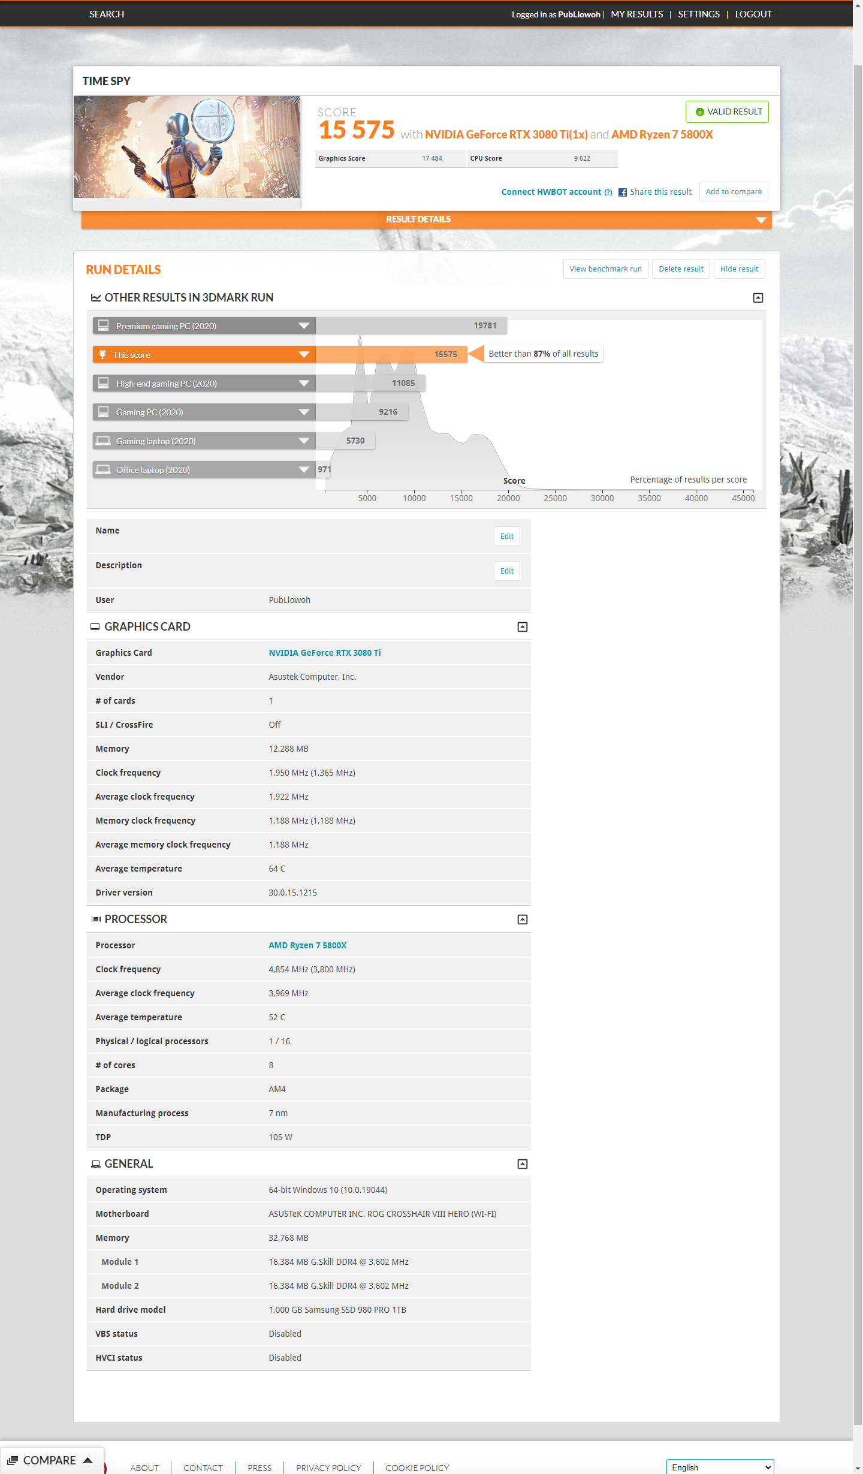Image resolution: width=863 pixels, height=1474 pixels.
Task: Click the Premium gaming PC monitor icon
Action: pos(104,325)
